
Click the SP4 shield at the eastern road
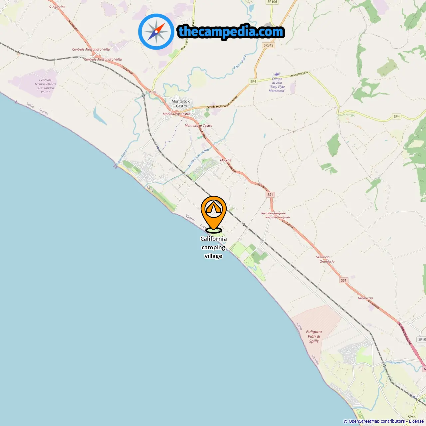397,116
